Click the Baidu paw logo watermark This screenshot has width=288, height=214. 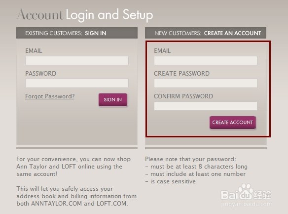(x=246, y=192)
